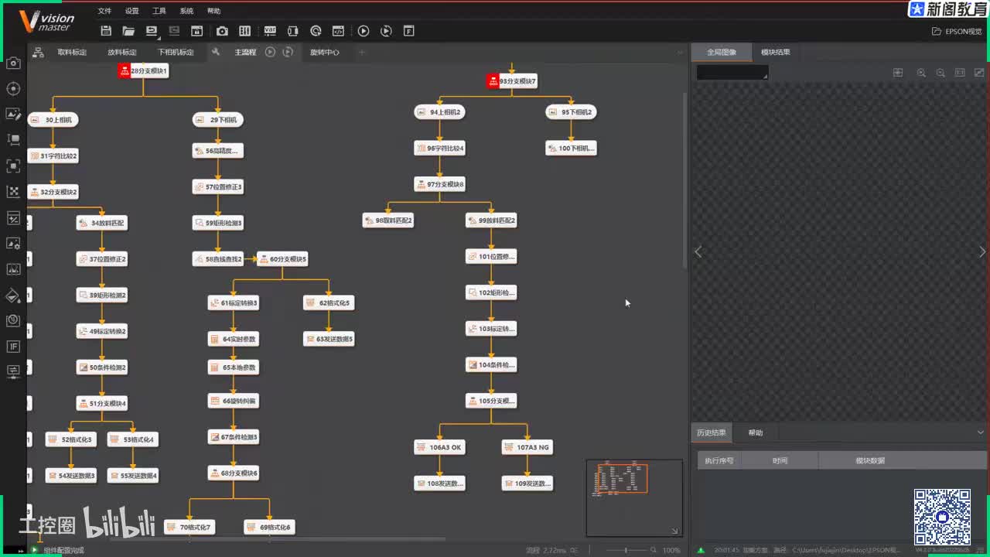Open the sliders controller icon in the toolbar
Viewport: 990px width, 557px height.
point(245,31)
